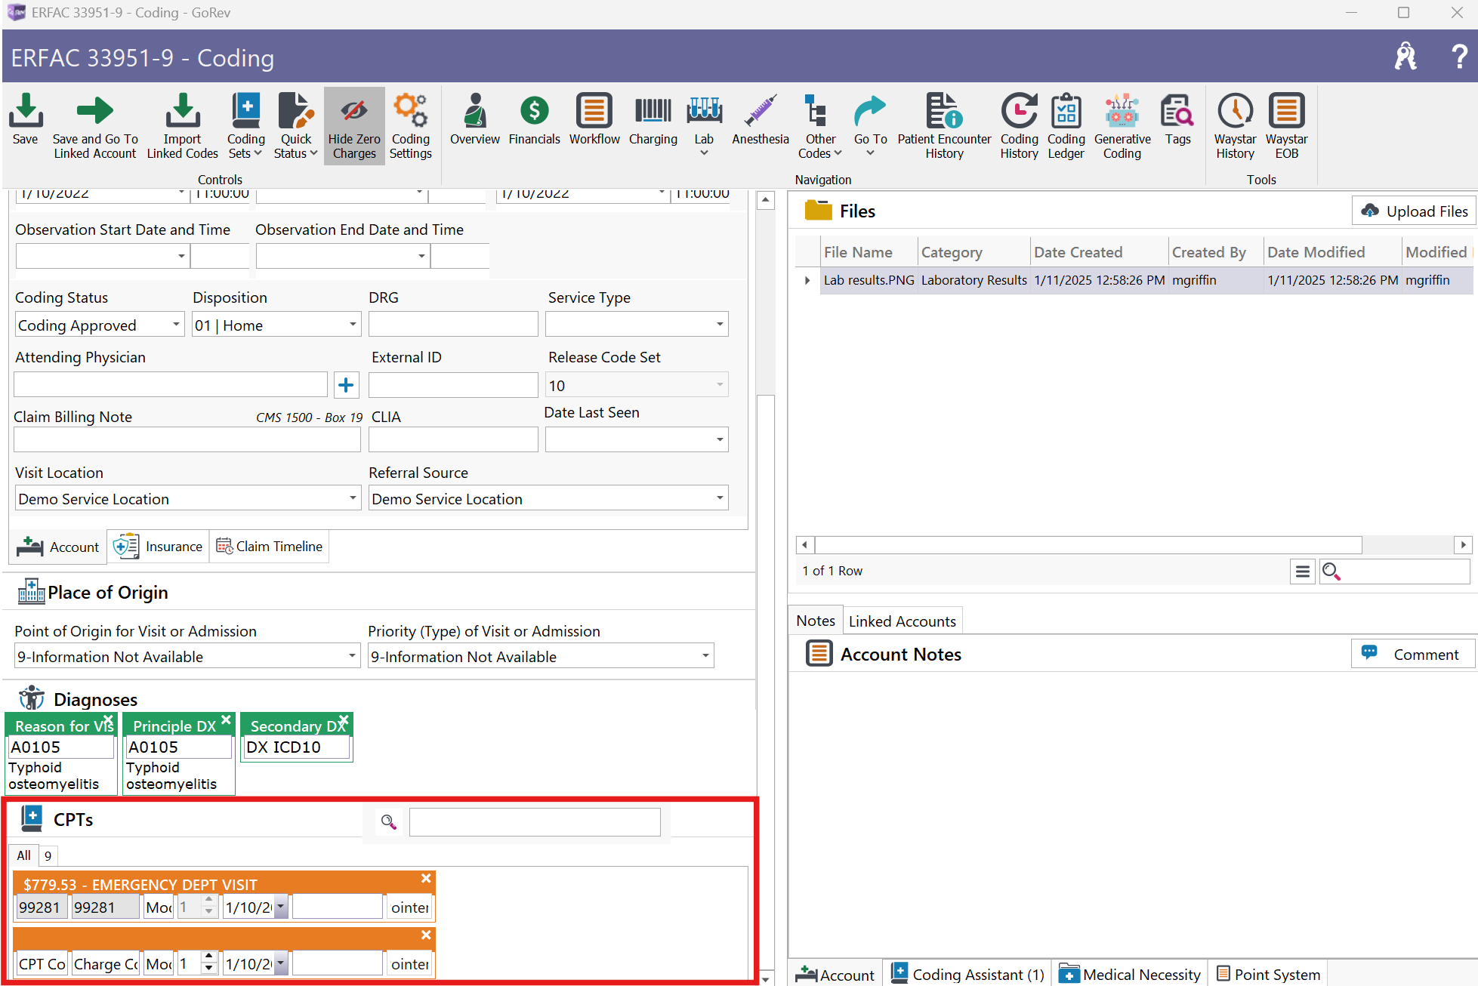Screen dimensions: 1478x986
Task: Click the help question mark icon
Action: pos(1459,57)
